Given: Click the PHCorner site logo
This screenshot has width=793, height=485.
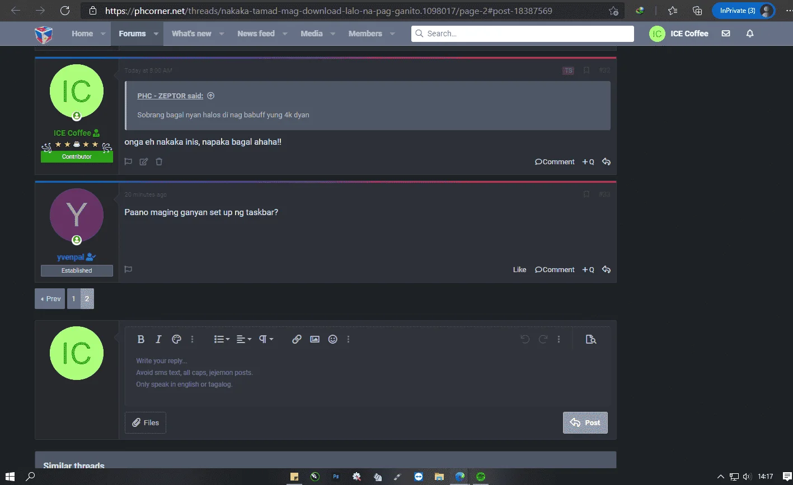Looking at the screenshot, I should 44,34.
